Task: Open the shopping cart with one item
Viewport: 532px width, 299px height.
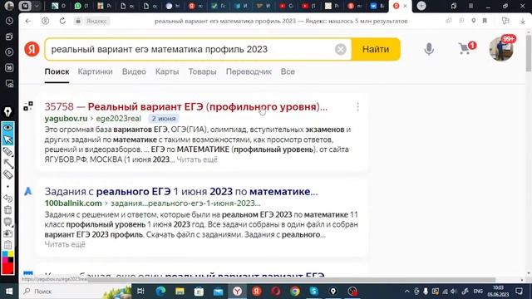Action: pyautogui.click(x=466, y=47)
